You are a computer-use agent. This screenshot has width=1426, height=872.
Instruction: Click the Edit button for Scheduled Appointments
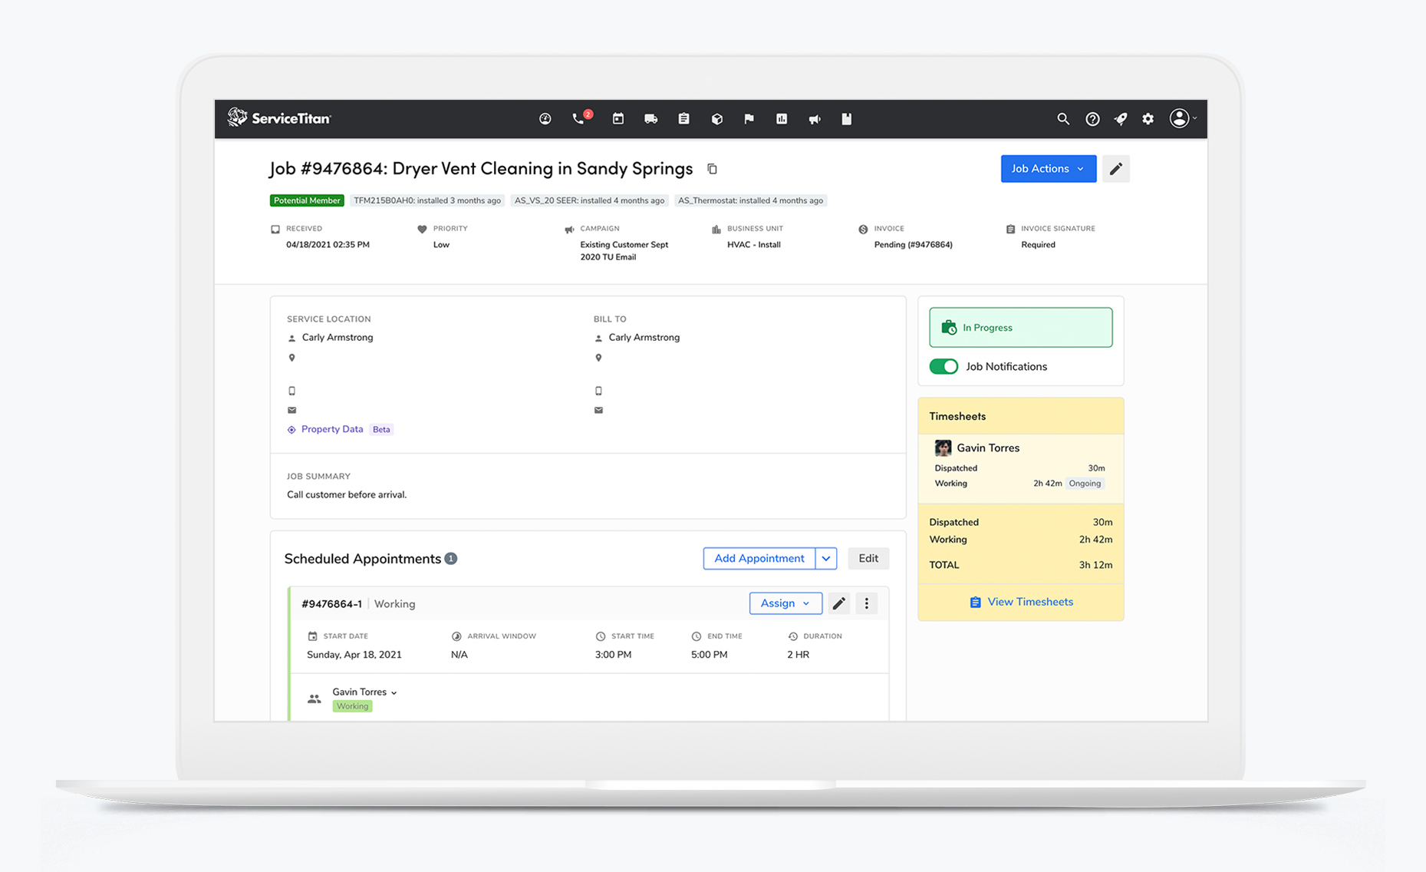pyautogui.click(x=868, y=558)
